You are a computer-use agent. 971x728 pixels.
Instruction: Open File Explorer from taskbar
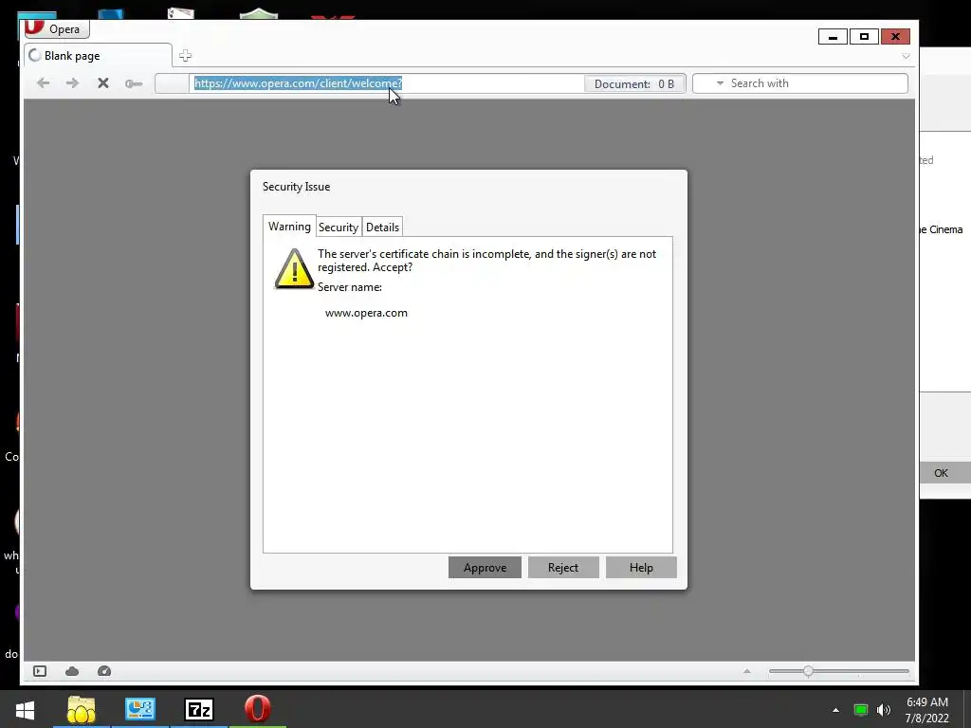pos(82,709)
